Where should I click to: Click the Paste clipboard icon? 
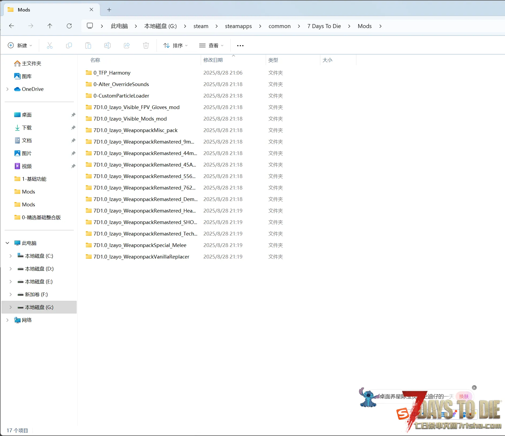click(88, 45)
